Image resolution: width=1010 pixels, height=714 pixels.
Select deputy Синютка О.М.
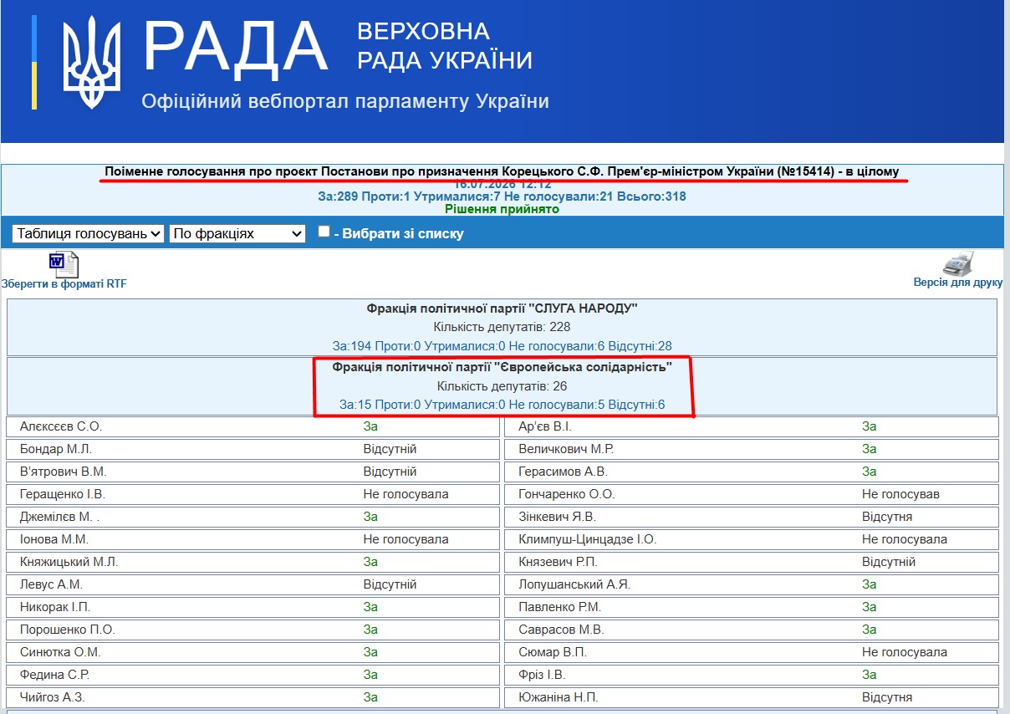point(59,652)
